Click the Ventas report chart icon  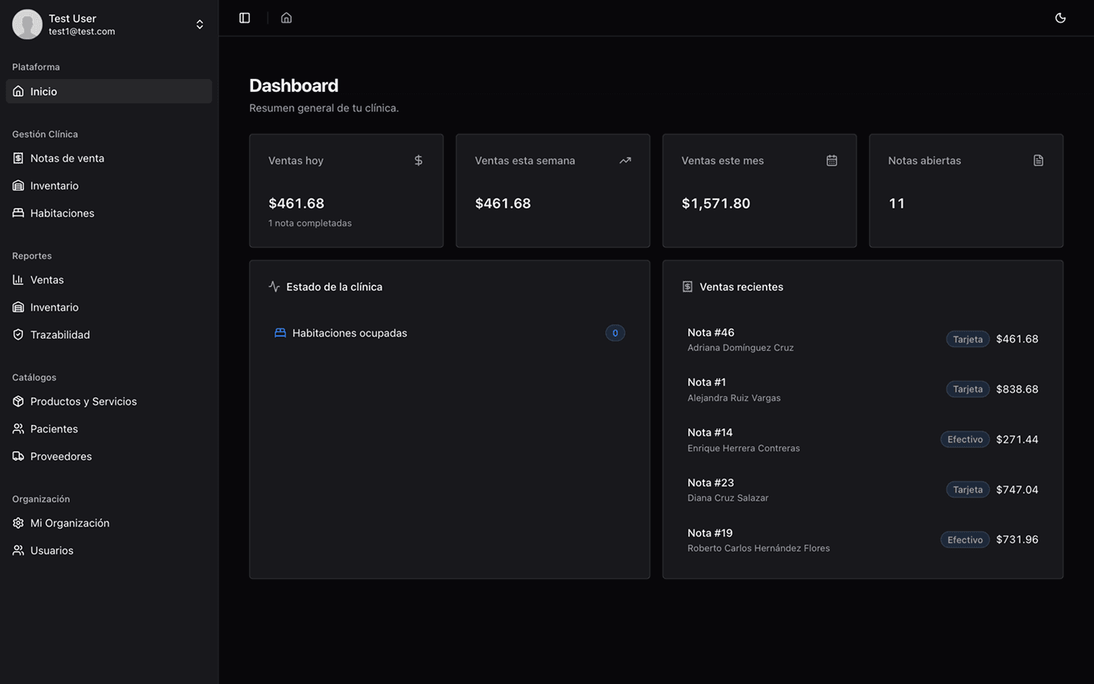tap(18, 280)
